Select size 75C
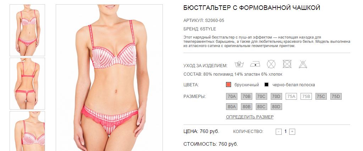The width and height of the screenshot is (363, 151). tap(321, 97)
